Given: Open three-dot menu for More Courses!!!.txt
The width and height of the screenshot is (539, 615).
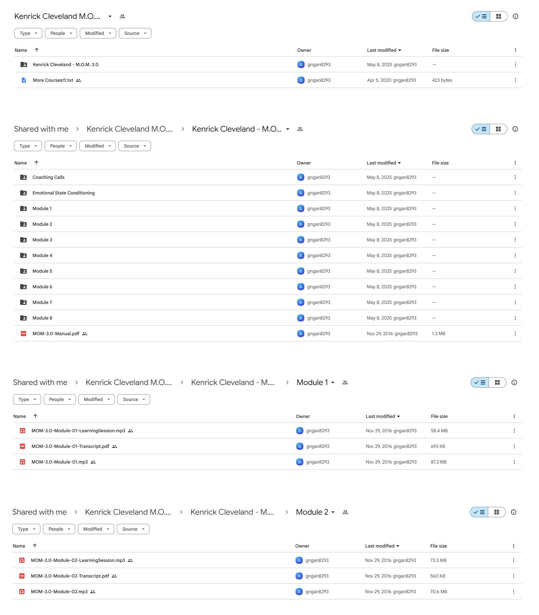Looking at the screenshot, I should [515, 80].
